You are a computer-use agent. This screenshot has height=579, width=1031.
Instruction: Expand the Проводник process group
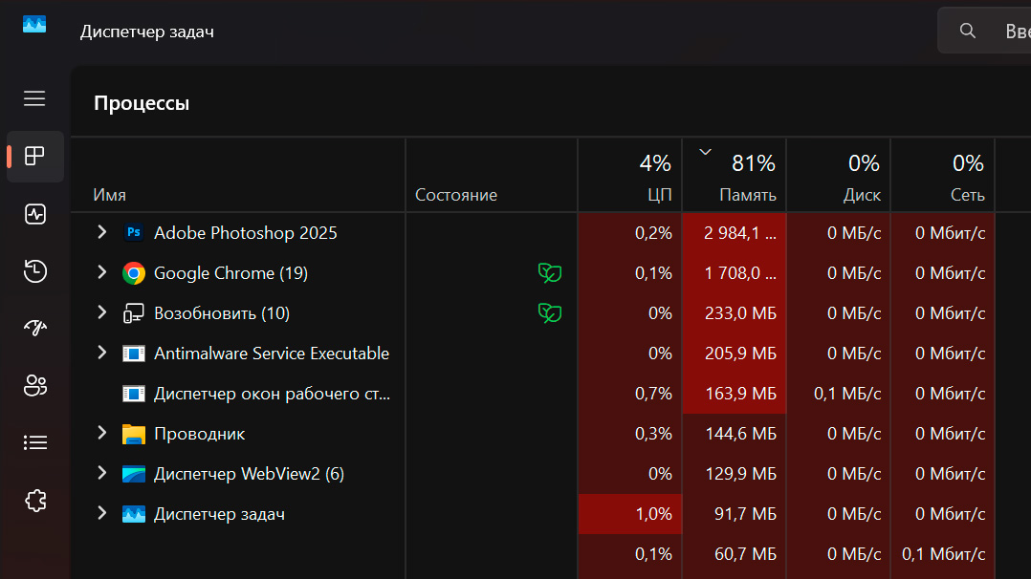coord(102,433)
